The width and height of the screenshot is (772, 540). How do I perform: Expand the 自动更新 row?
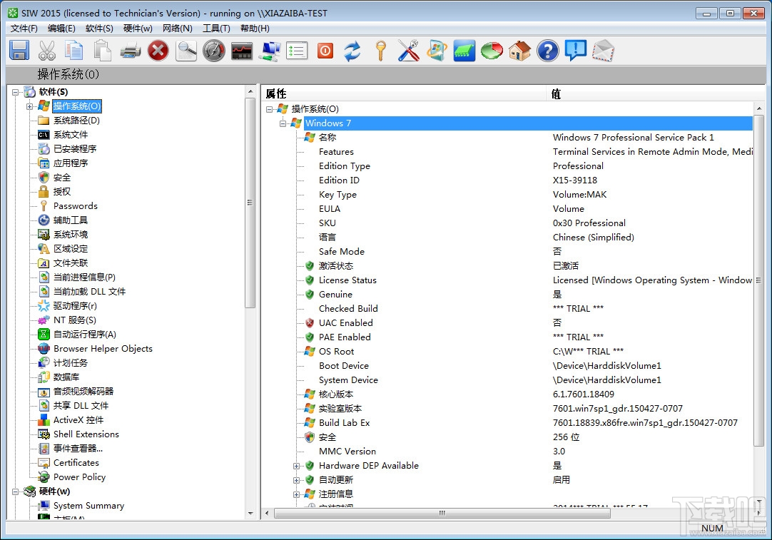296,481
